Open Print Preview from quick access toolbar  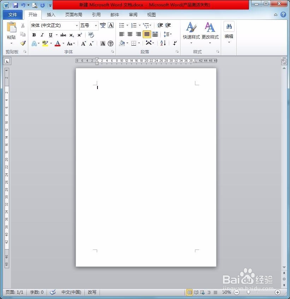click(x=35, y=5)
